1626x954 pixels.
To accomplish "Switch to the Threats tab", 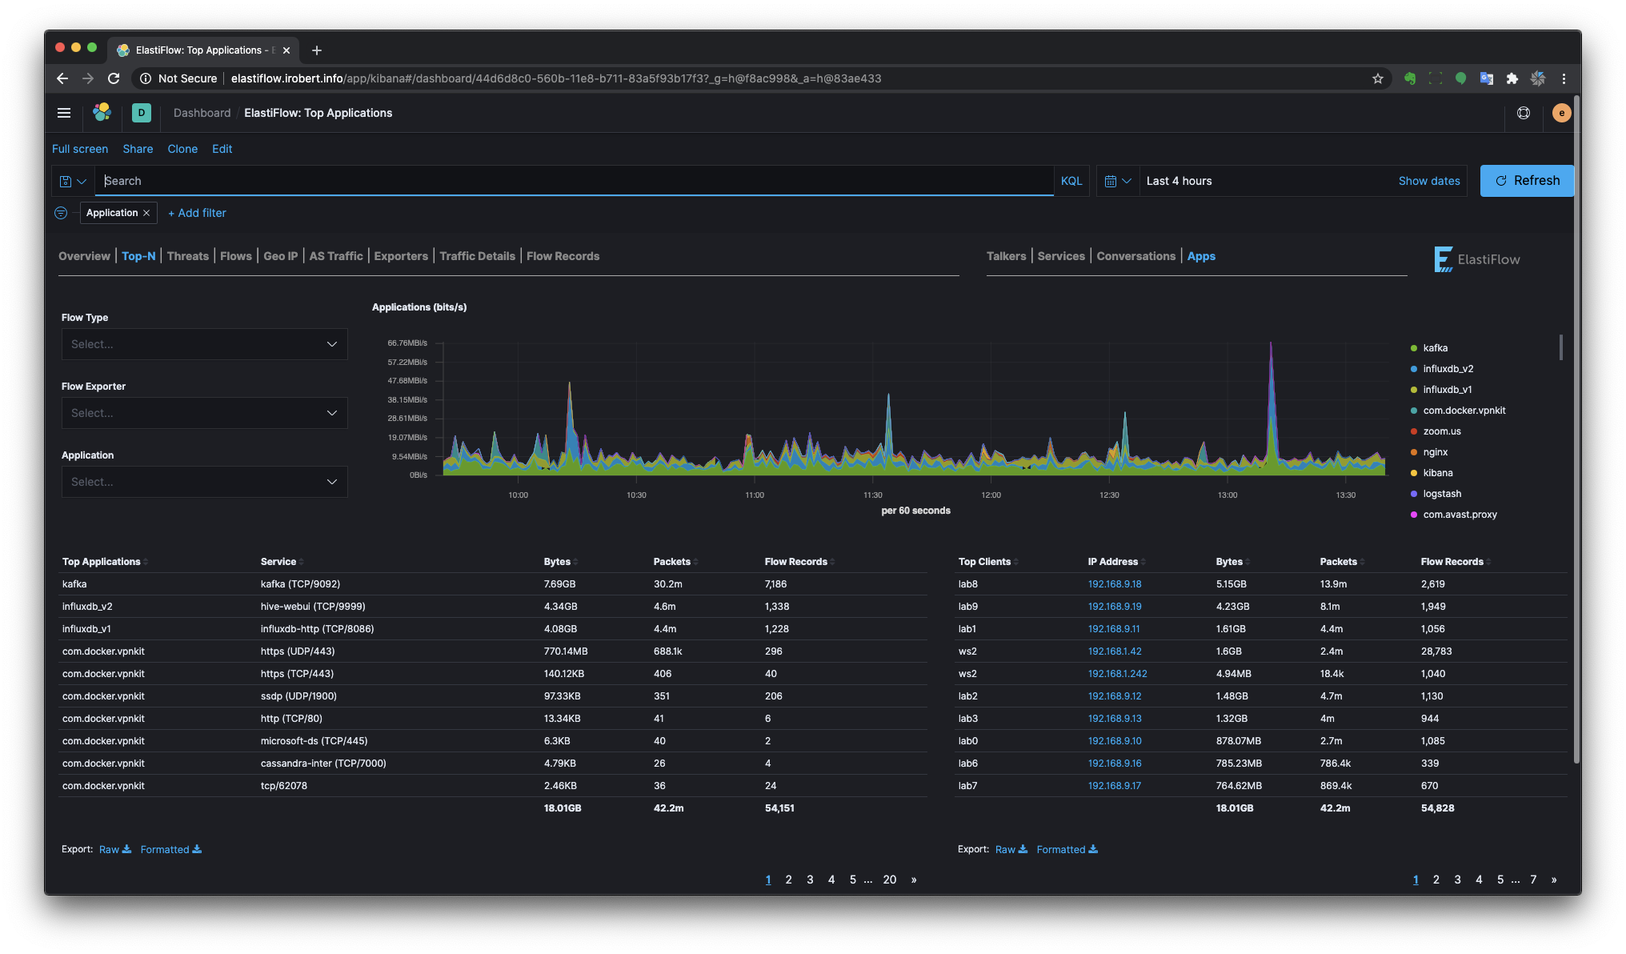I will [x=188, y=256].
